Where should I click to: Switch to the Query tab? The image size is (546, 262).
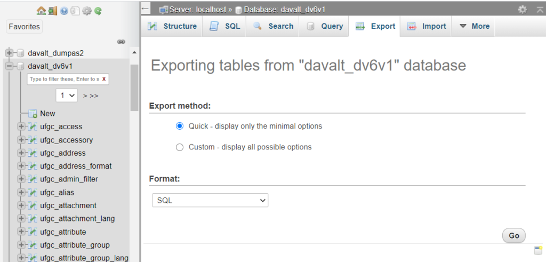324,26
